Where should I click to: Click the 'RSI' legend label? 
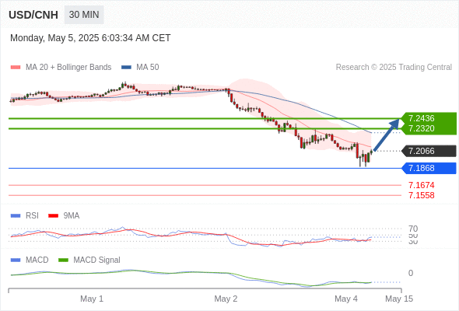pyautogui.click(x=32, y=216)
